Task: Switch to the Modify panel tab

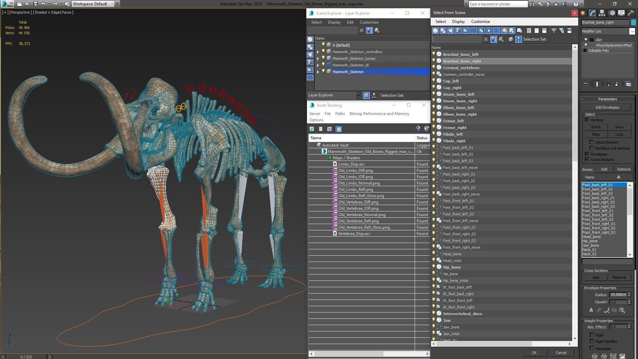Action: tap(592, 13)
